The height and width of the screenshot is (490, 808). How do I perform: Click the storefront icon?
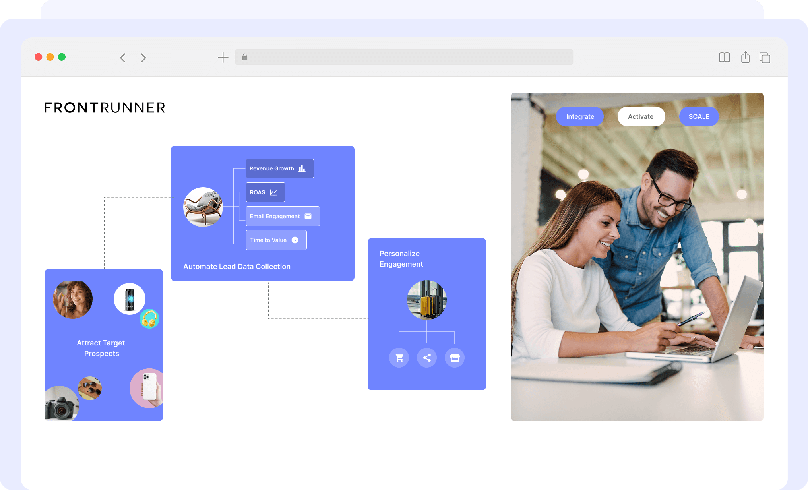455,358
